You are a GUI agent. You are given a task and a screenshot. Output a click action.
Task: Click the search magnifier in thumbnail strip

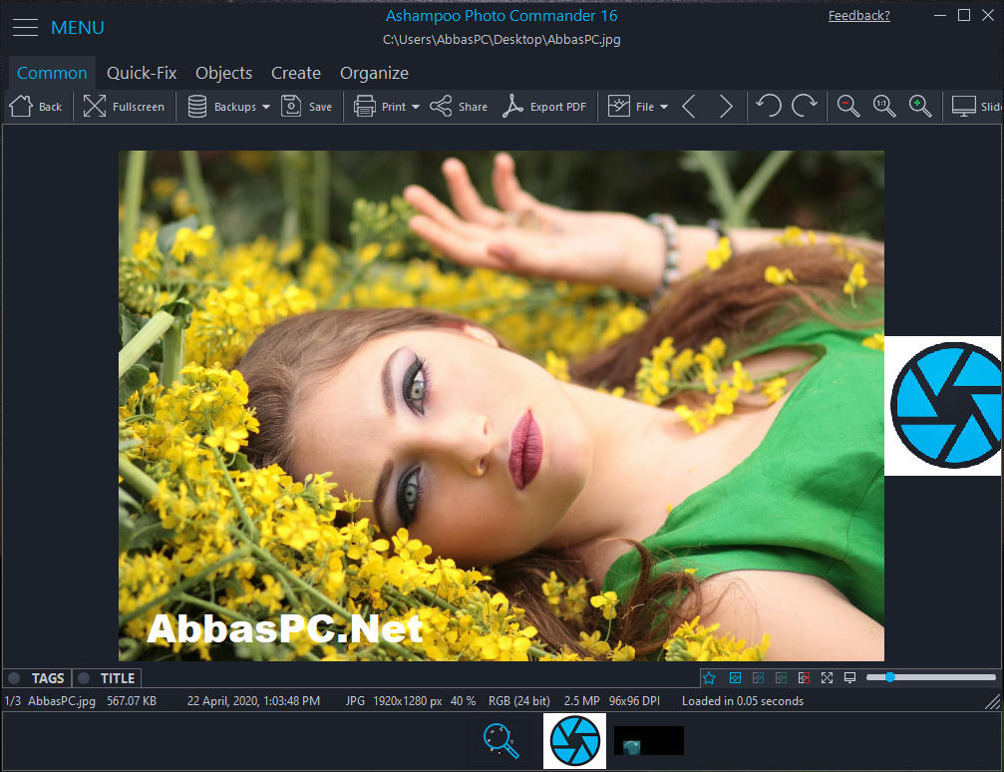pyautogui.click(x=501, y=741)
